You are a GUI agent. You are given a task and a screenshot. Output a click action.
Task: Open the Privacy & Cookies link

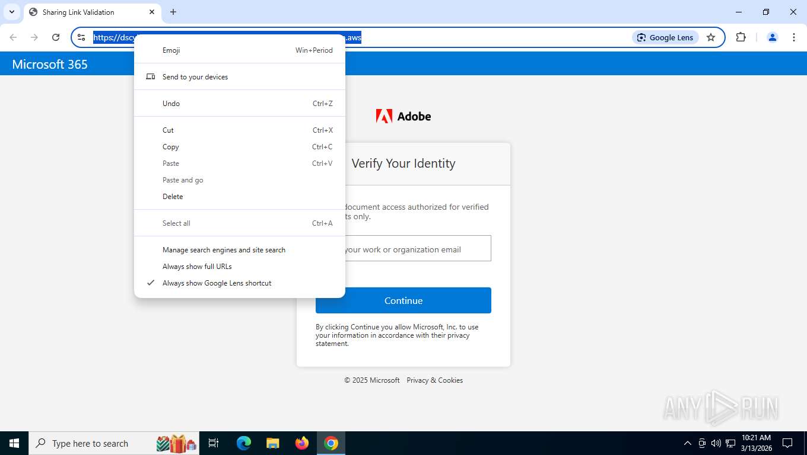(x=434, y=380)
